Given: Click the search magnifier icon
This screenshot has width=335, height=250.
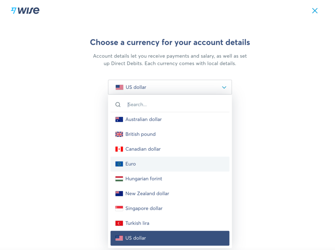Looking at the screenshot, I should 118,105.
